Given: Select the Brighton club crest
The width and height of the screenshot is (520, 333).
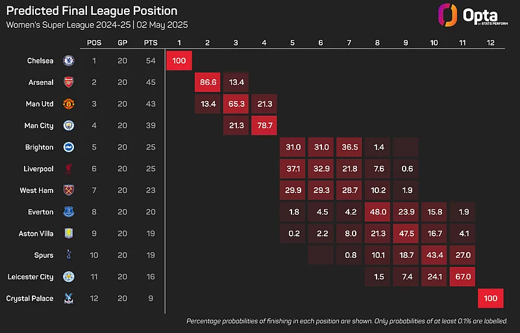Looking at the screenshot, I should click(x=69, y=147).
